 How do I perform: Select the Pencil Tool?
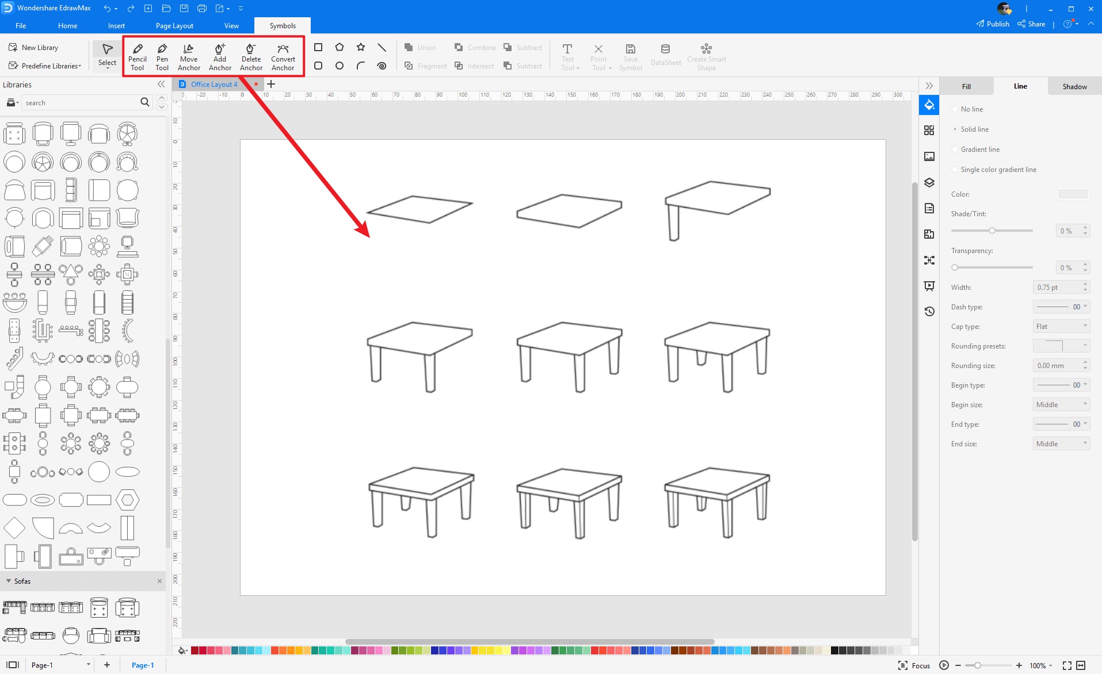(138, 56)
